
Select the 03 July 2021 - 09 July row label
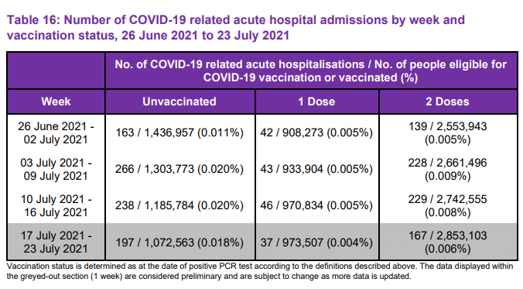pos(56,169)
